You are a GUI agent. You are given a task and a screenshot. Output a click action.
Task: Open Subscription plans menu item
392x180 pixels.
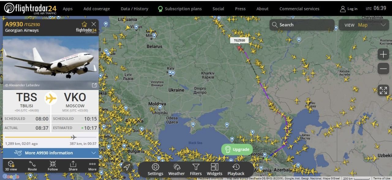click(180, 9)
